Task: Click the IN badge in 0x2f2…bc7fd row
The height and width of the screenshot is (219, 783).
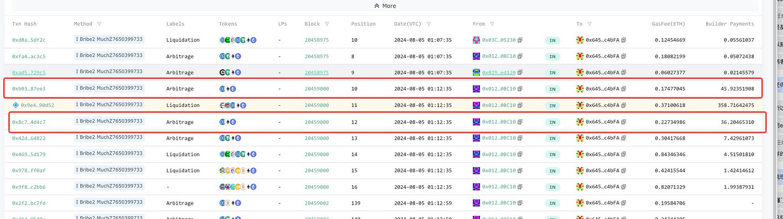Action: pyautogui.click(x=552, y=203)
